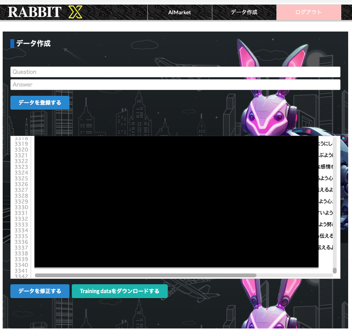Select line number 3335 in the gutter
This screenshot has width=352, height=335.
click(21, 236)
